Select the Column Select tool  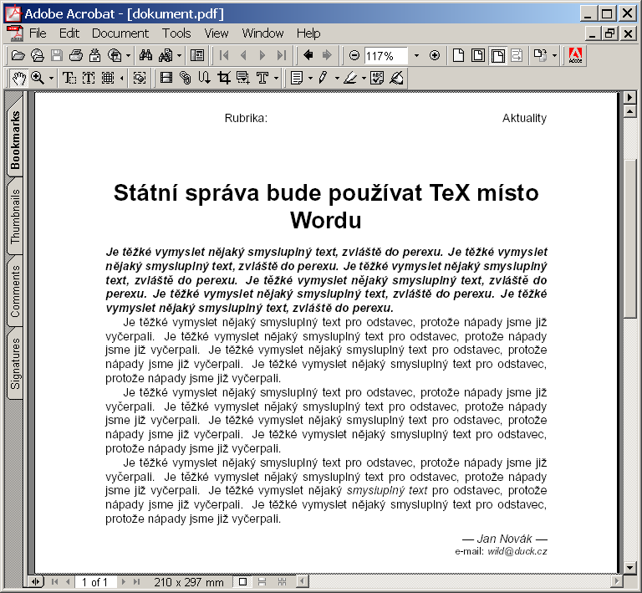coord(89,78)
